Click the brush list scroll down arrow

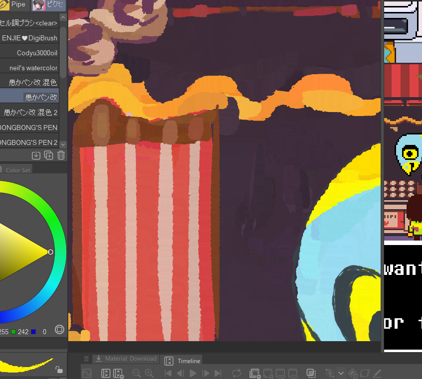click(x=63, y=144)
